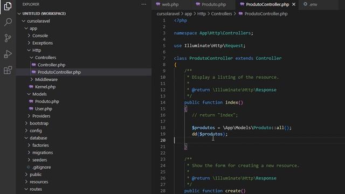
Task: Click cursolaravel in the breadcrumb
Action: [x=168, y=13]
